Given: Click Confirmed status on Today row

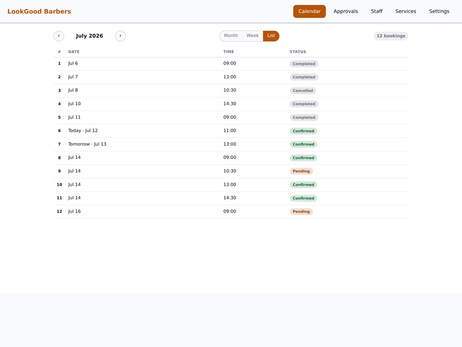Looking at the screenshot, I should [x=303, y=131].
